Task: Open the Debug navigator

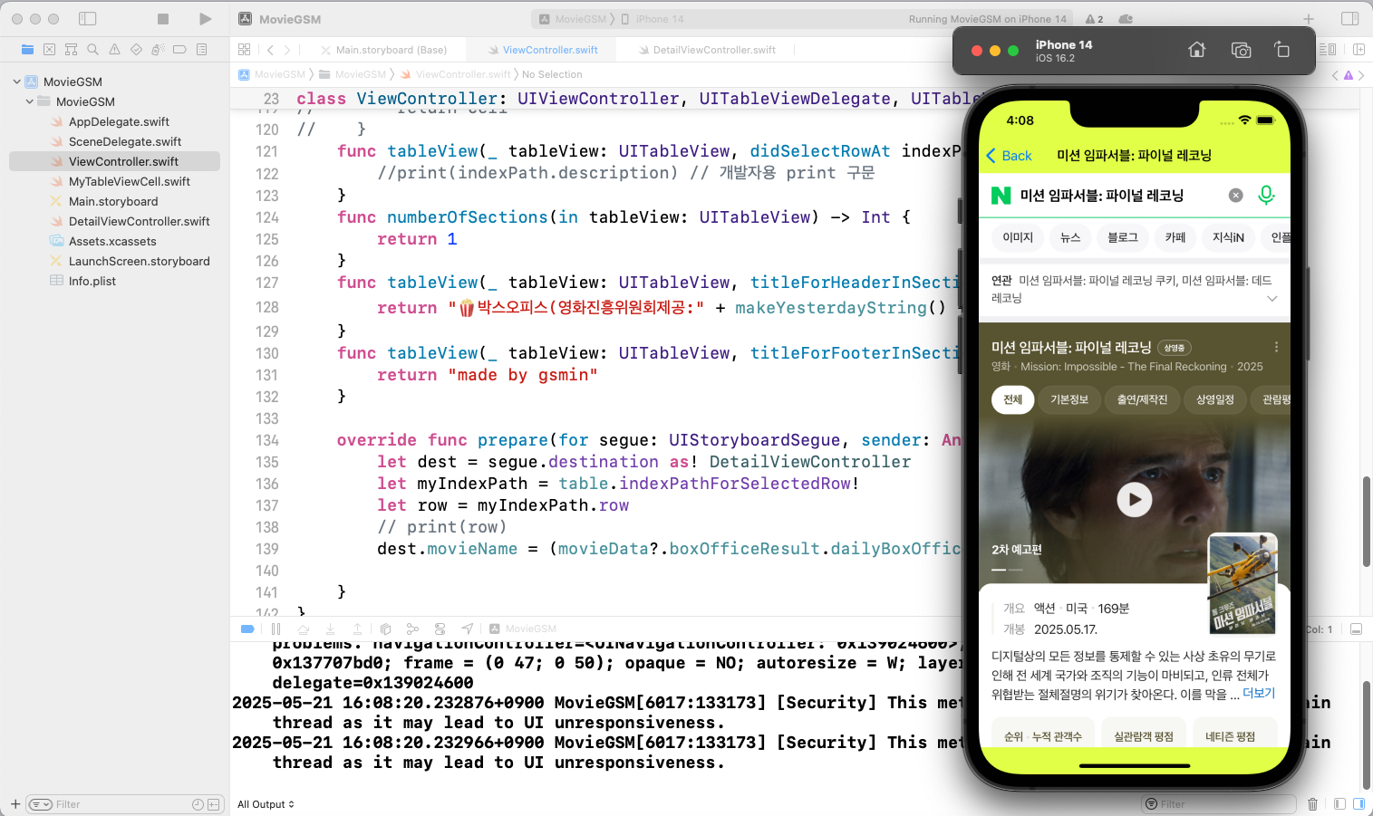Action: pos(158,50)
